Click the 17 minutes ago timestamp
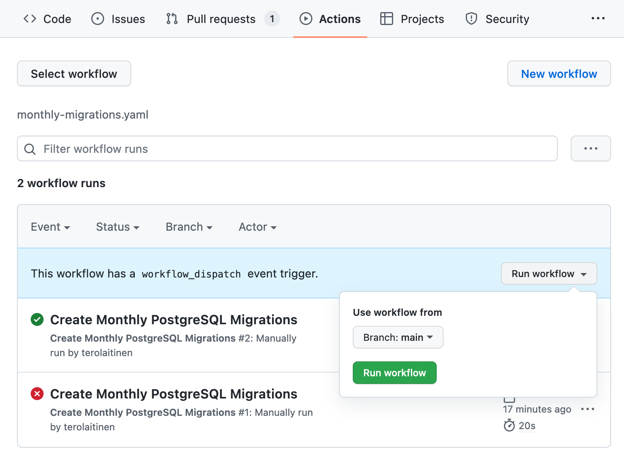624x463 pixels. [537, 409]
